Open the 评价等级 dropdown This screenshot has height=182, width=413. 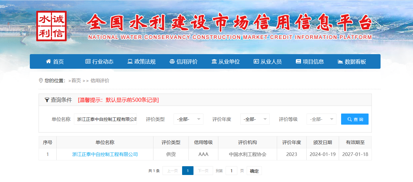click(321, 119)
